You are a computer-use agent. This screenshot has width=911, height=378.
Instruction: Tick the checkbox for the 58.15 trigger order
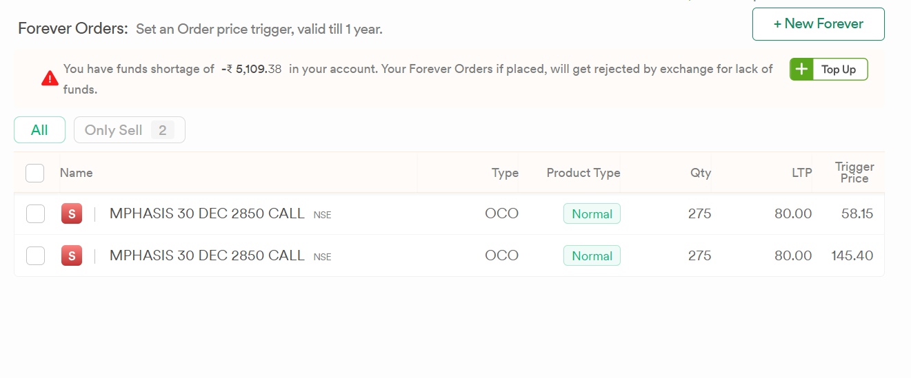(x=35, y=214)
